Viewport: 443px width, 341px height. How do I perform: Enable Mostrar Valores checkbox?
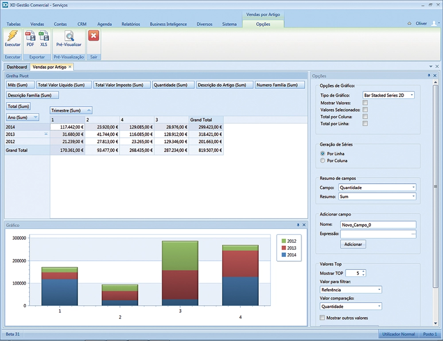point(365,103)
